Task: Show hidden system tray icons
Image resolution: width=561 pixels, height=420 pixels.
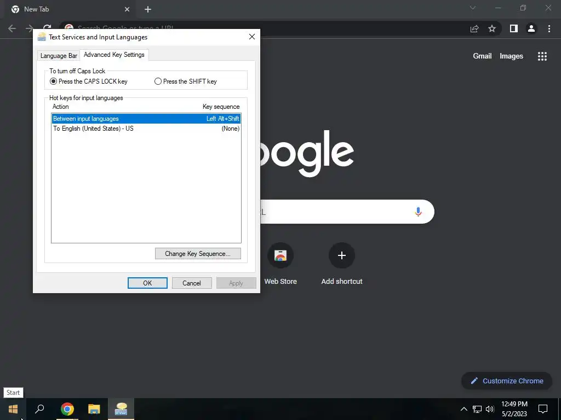Action: [x=463, y=409]
